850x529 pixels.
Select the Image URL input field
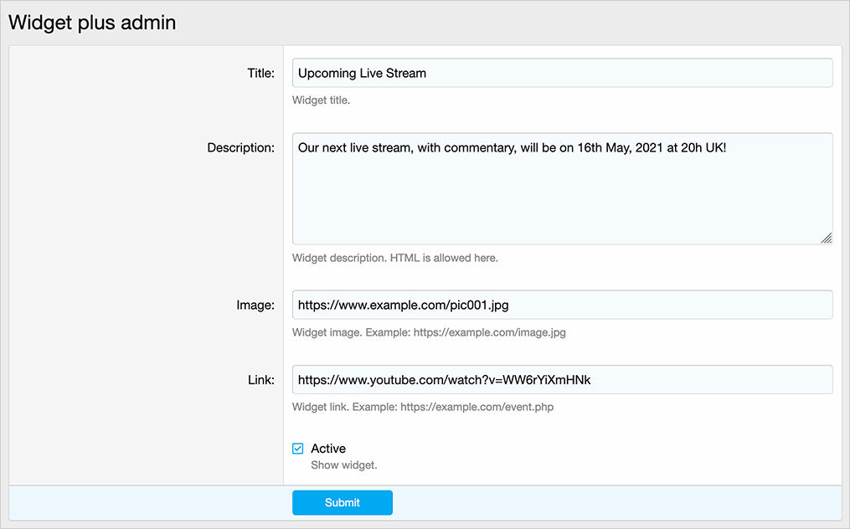point(562,306)
